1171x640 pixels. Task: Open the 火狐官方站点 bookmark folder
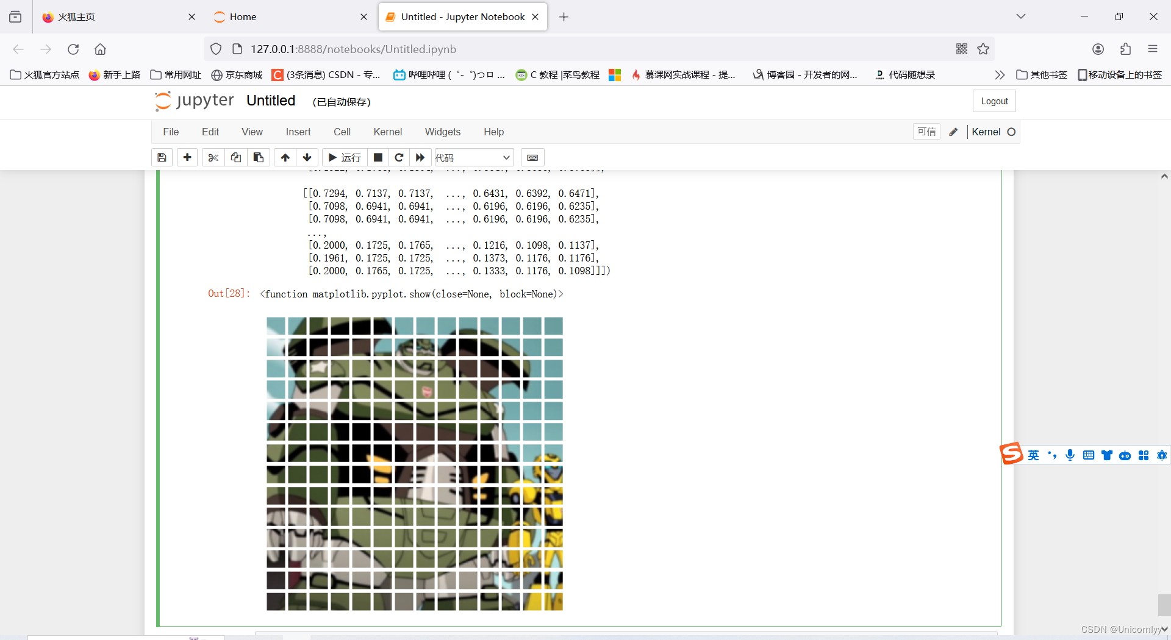point(45,74)
